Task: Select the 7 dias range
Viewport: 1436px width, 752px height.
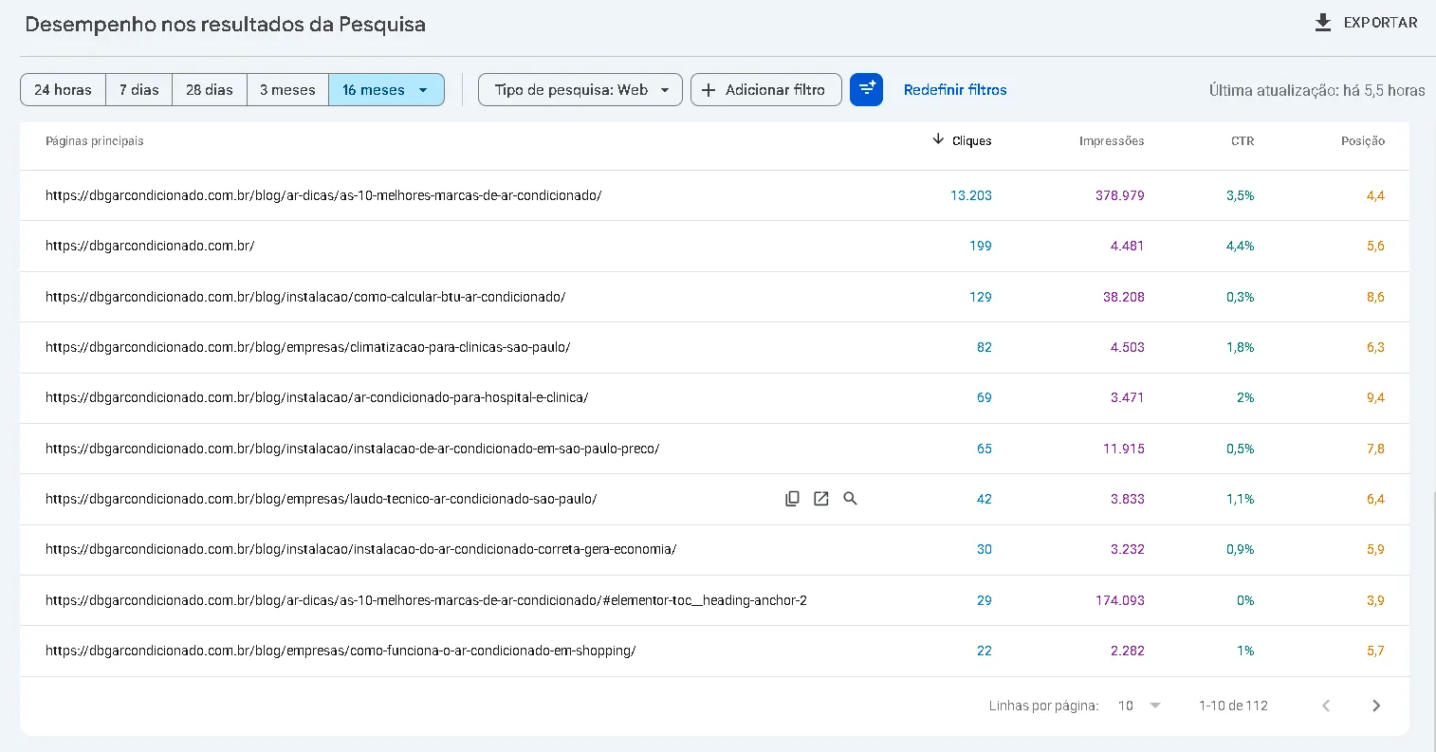Action: click(139, 90)
